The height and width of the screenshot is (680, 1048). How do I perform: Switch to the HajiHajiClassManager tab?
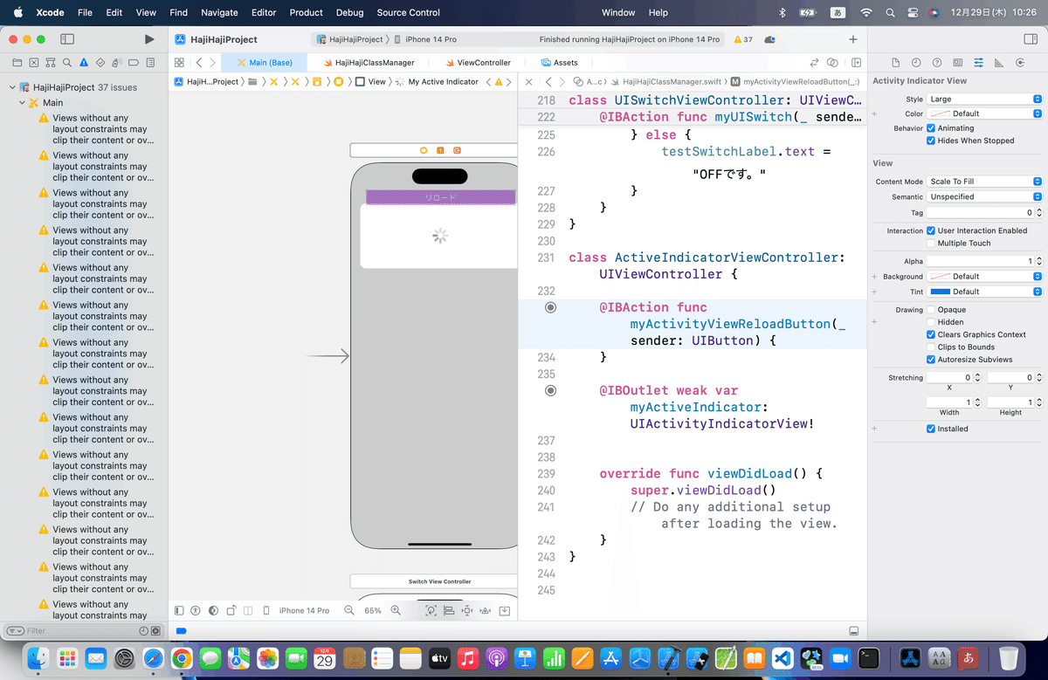(369, 63)
